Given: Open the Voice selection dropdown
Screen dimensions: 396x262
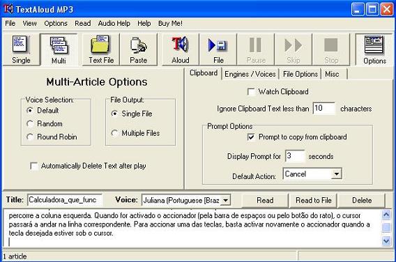Looking at the screenshot, I should pos(225,201).
